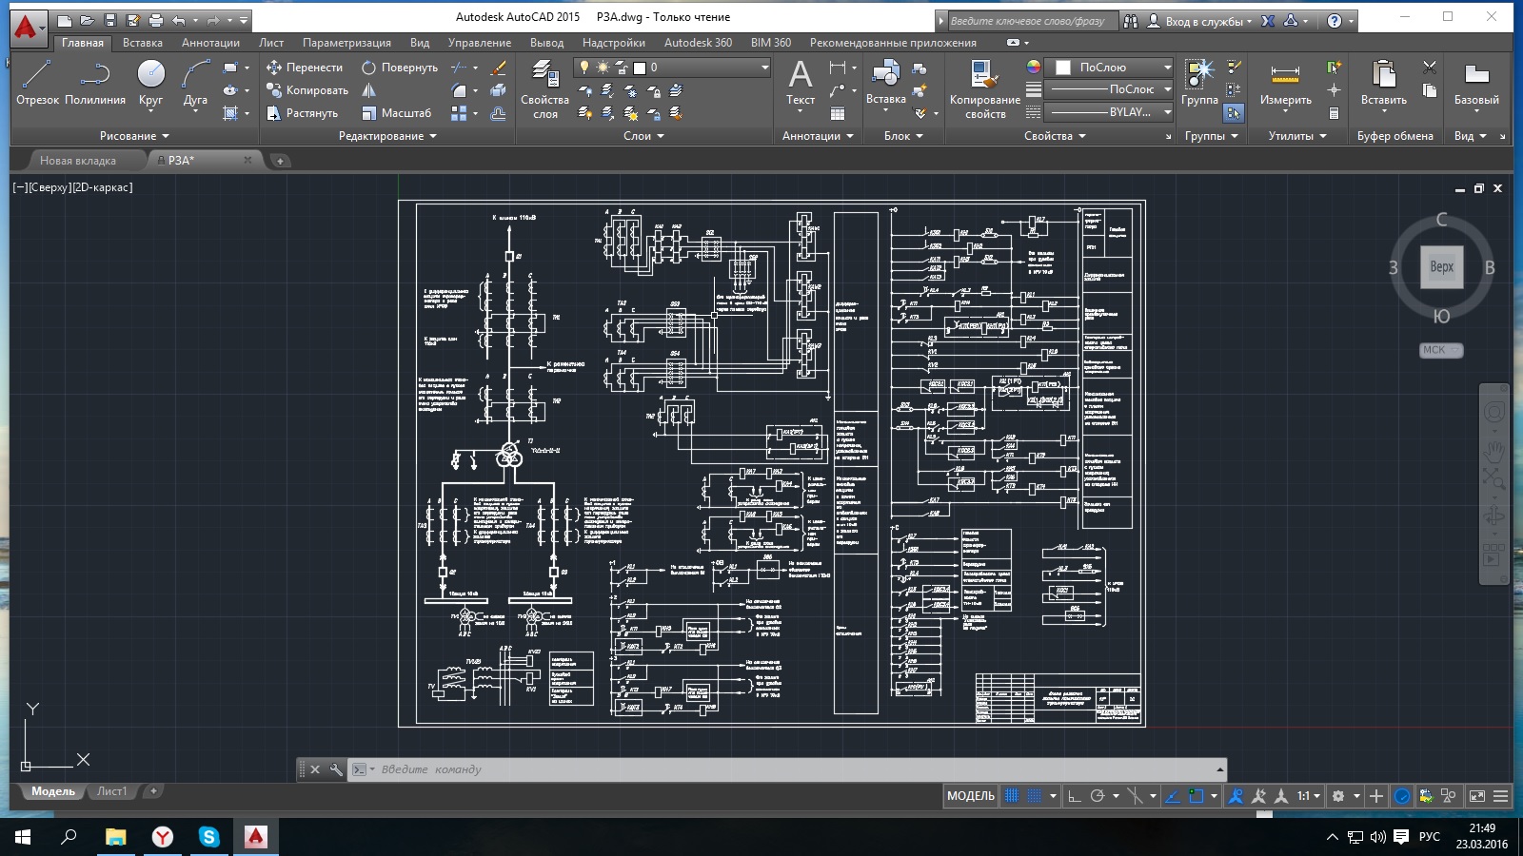The height and width of the screenshot is (856, 1523).
Task: Toggle annotation visibility in status bar
Action: pos(1236,796)
